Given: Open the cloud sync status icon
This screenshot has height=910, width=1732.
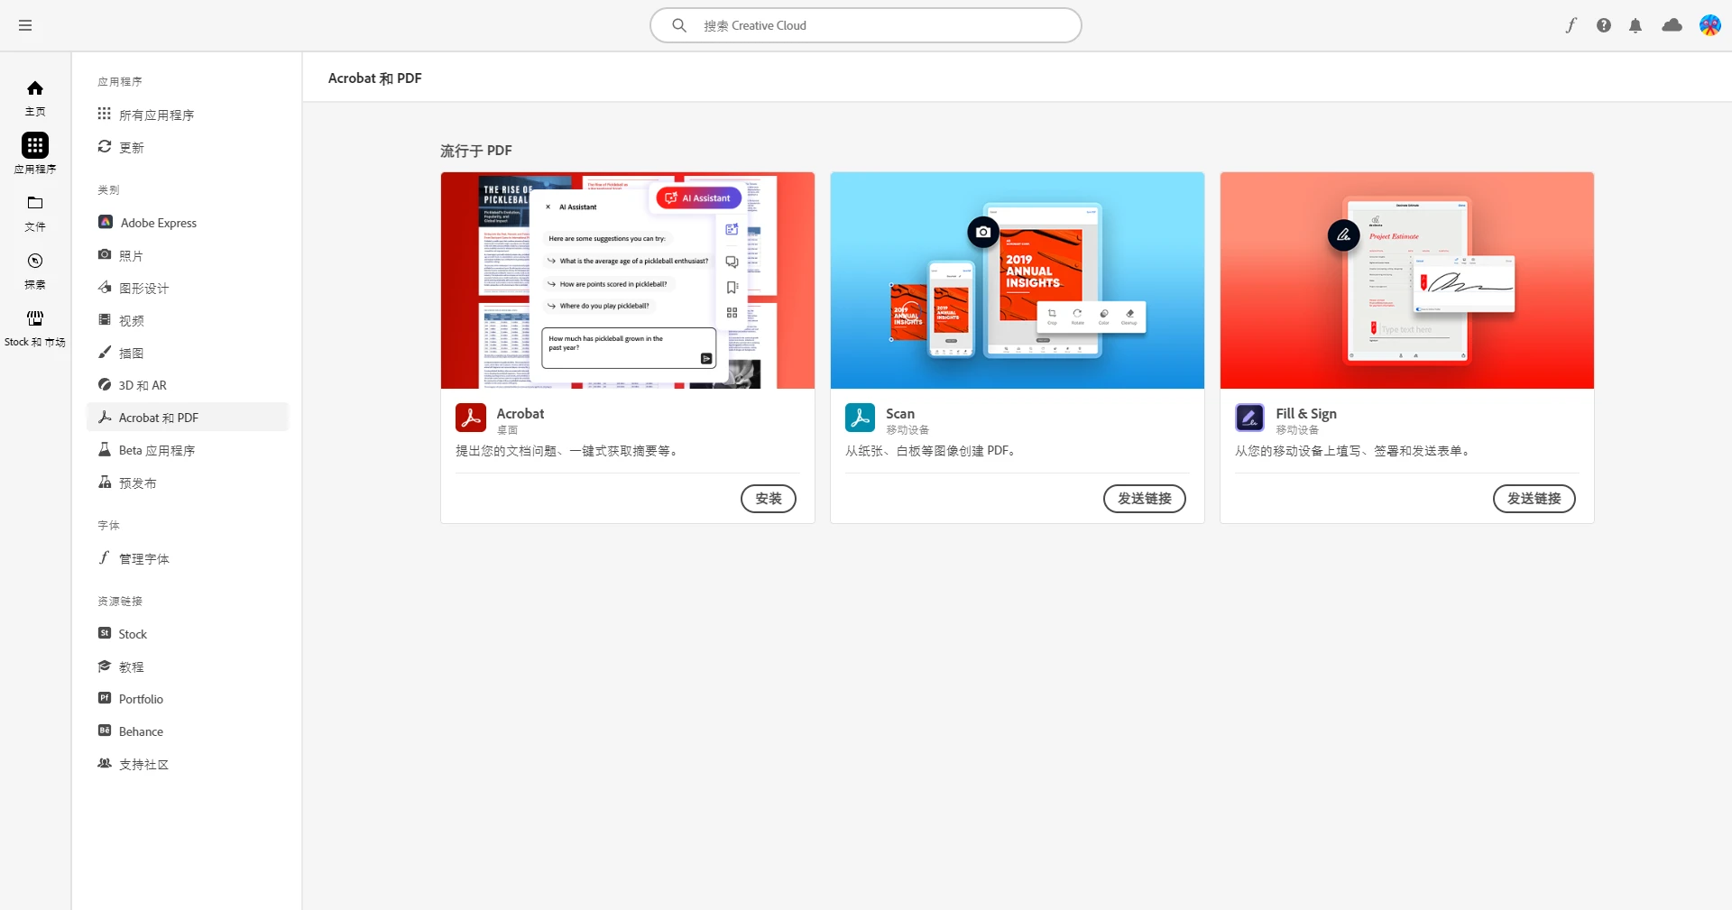Looking at the screenshot, I should [x=1672, y=25].
